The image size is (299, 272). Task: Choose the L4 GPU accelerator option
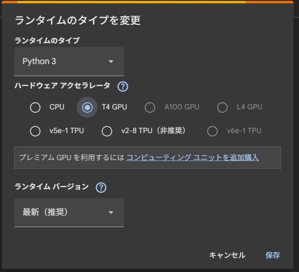click(223, 107)
